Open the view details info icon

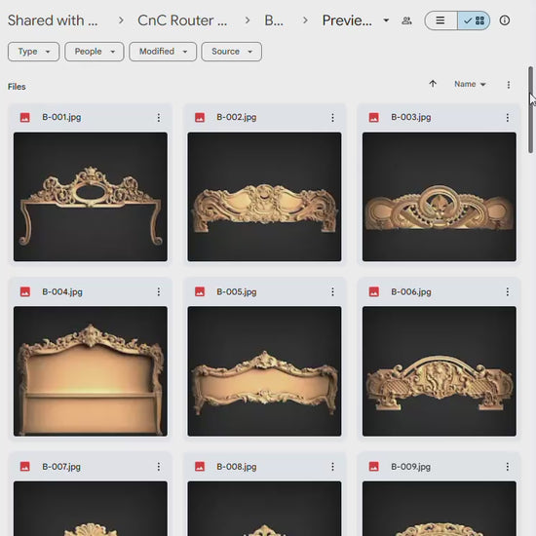tap(505, 20)
